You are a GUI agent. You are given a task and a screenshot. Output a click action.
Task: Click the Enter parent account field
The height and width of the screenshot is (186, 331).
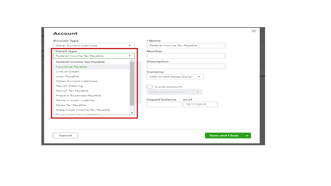point(170,92)
